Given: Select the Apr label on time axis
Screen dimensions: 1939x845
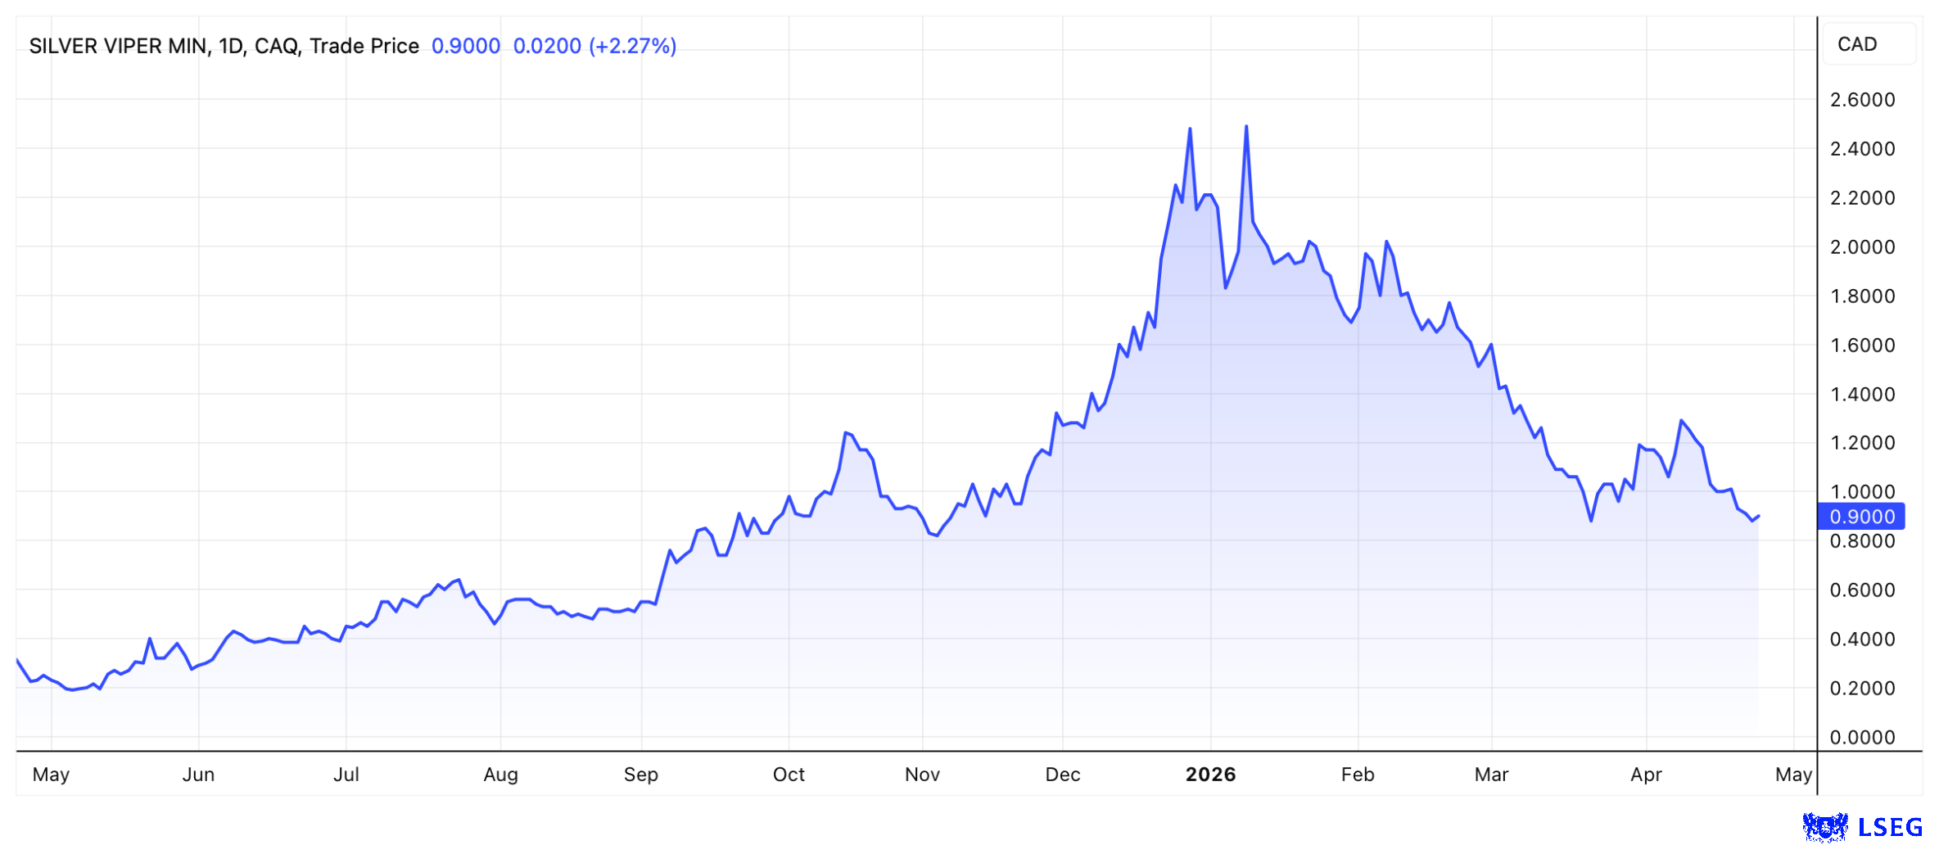Looking at the screenshot, I should [1646, 775].
